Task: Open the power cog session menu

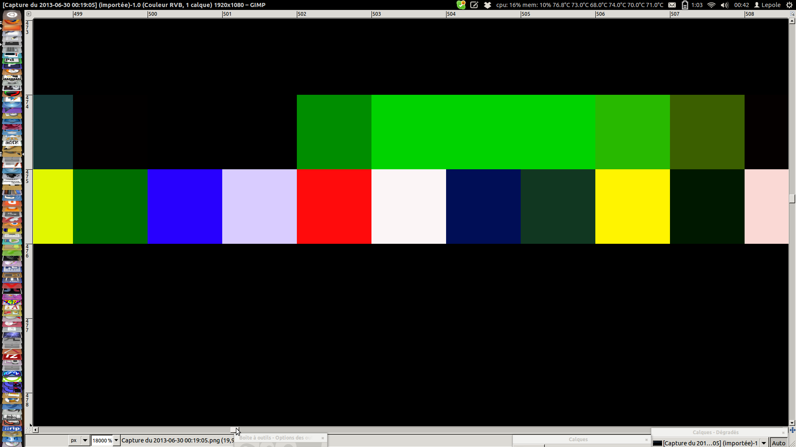Action: point(789,5)
